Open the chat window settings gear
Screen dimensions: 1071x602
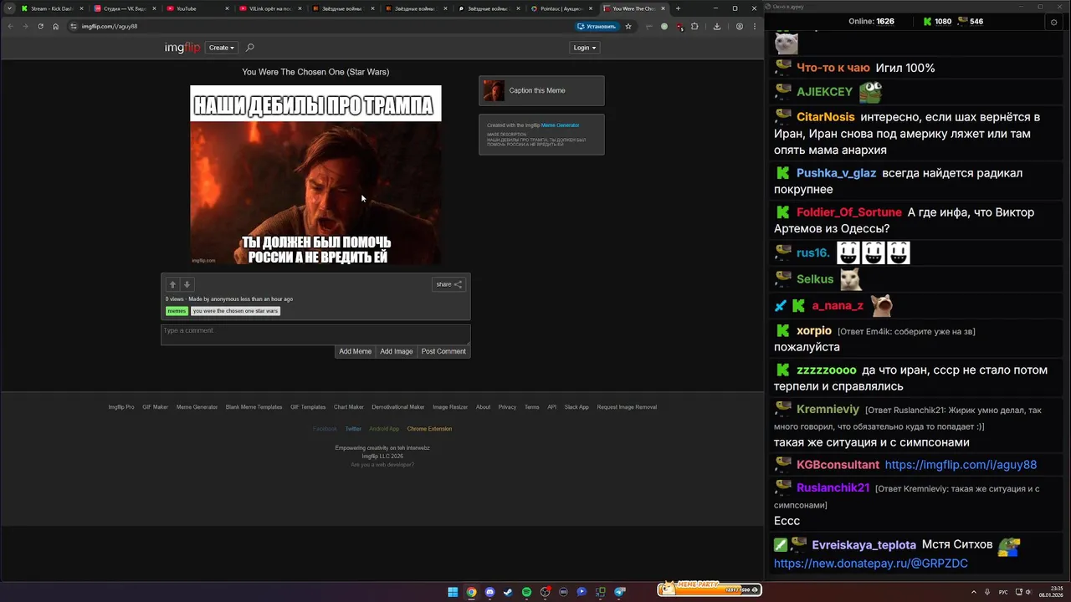coord(1053,22)
